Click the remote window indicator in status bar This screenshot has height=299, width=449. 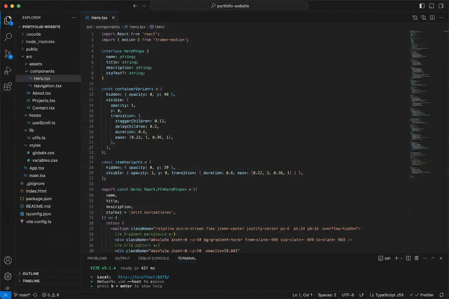(6, 295)
